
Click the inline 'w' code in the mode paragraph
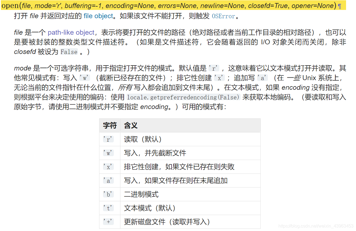[85, 78]
